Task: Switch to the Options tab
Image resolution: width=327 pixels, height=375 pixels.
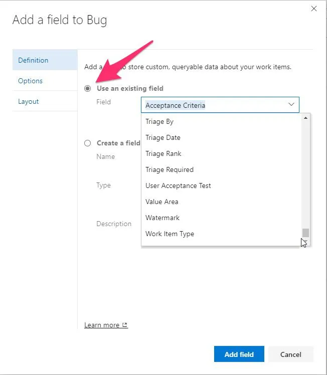Action: point(30,81)
